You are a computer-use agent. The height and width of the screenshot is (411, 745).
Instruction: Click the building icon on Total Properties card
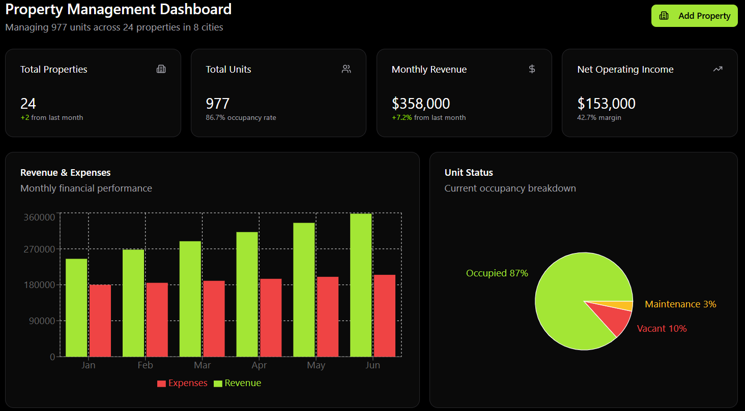click(161, 69)
